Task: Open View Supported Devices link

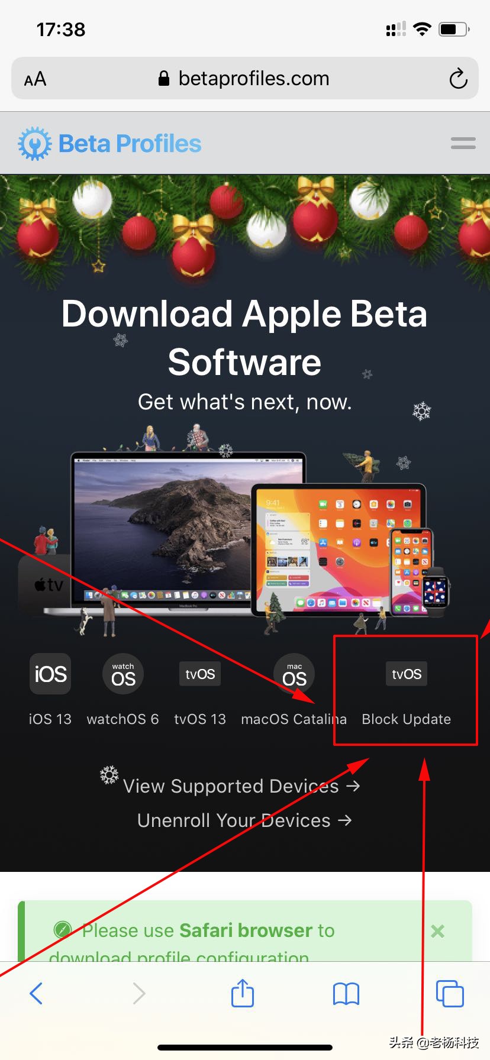Action: (241, 786)
